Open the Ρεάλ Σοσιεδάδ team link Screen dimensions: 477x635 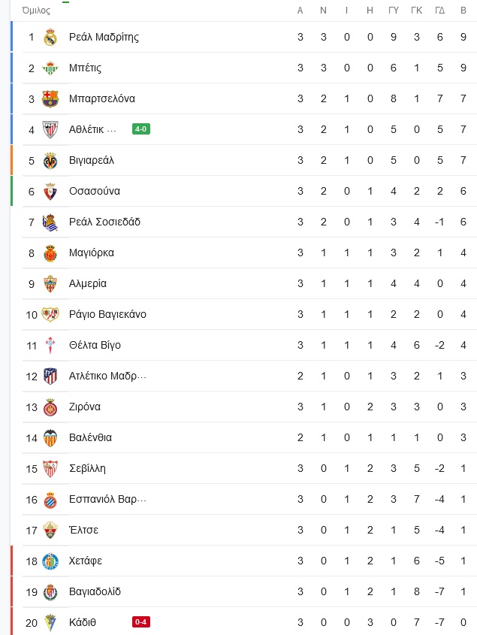104,222
